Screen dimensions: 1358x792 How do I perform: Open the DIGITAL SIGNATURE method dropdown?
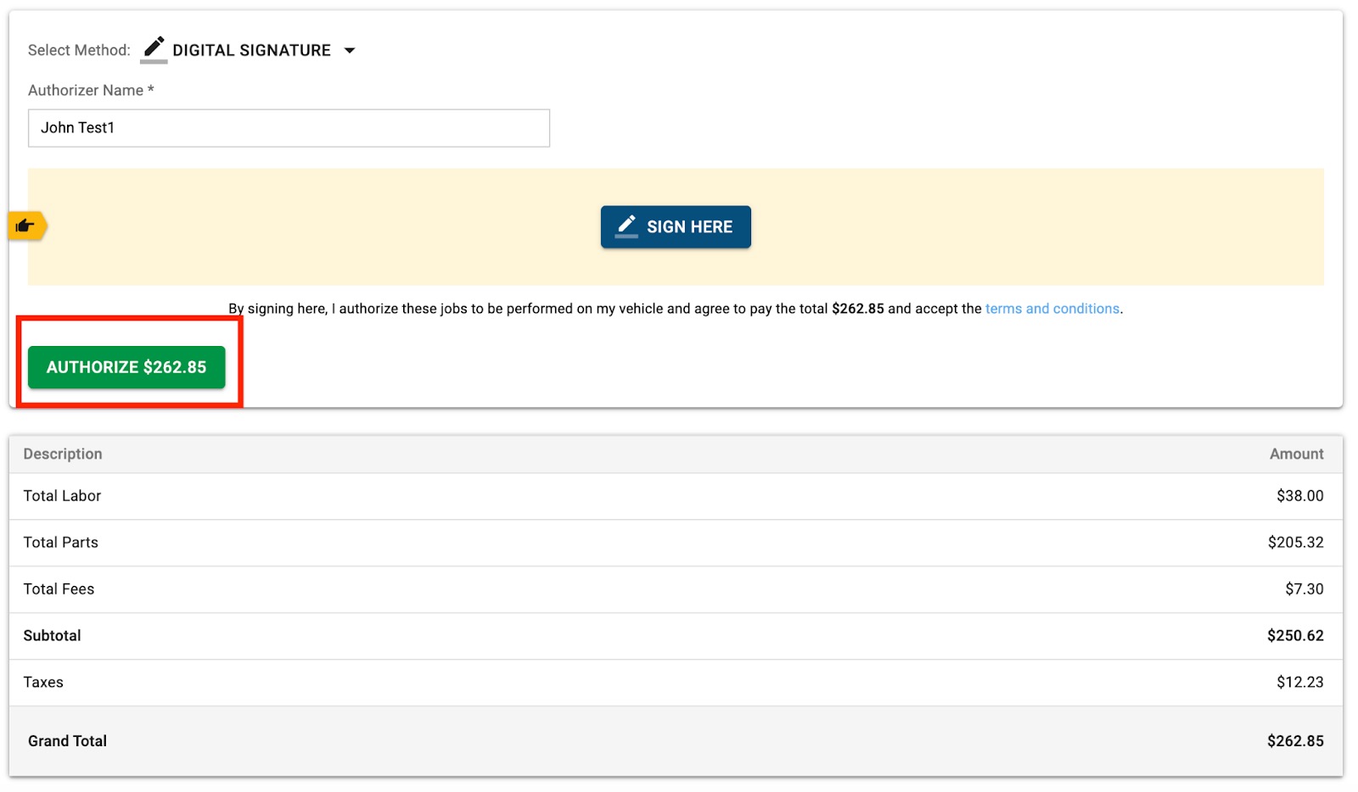tap(250, 50)
